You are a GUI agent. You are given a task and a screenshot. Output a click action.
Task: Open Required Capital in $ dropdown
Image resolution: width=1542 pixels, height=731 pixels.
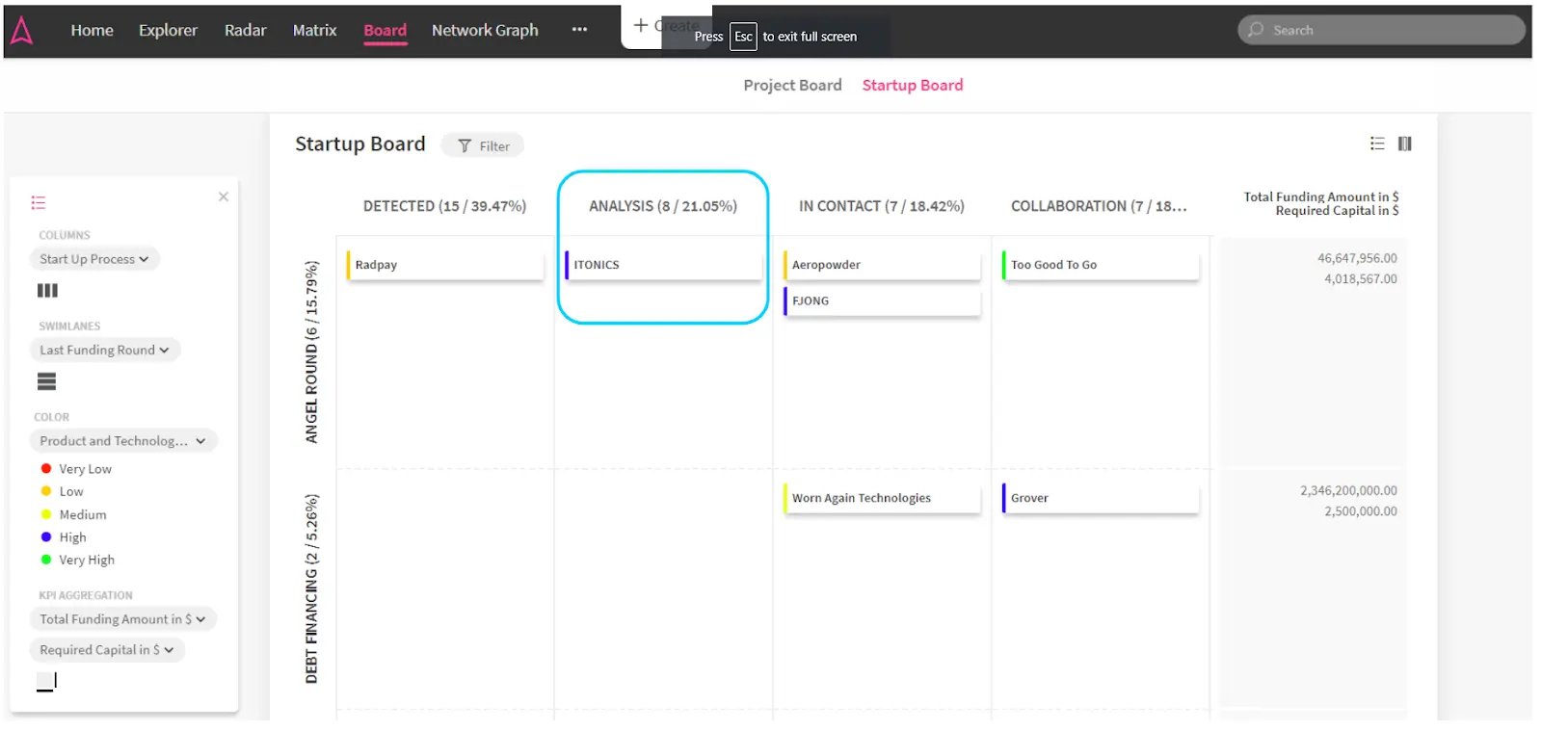(107, 650)
